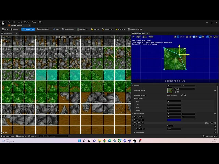Viewport: 219px width, 164px height.
Task: Open the Window menu
Action: click(27, 22)
